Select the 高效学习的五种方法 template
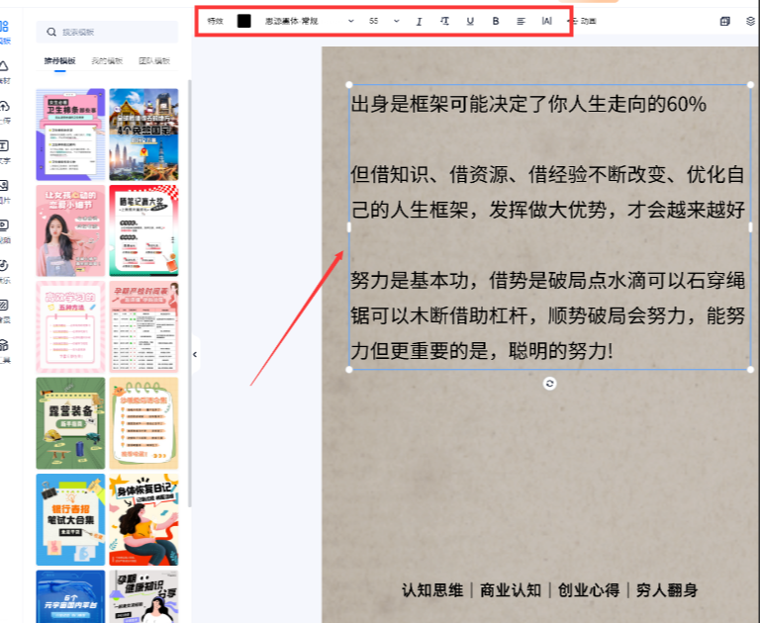The image size is (760, 623). (70, 327)
